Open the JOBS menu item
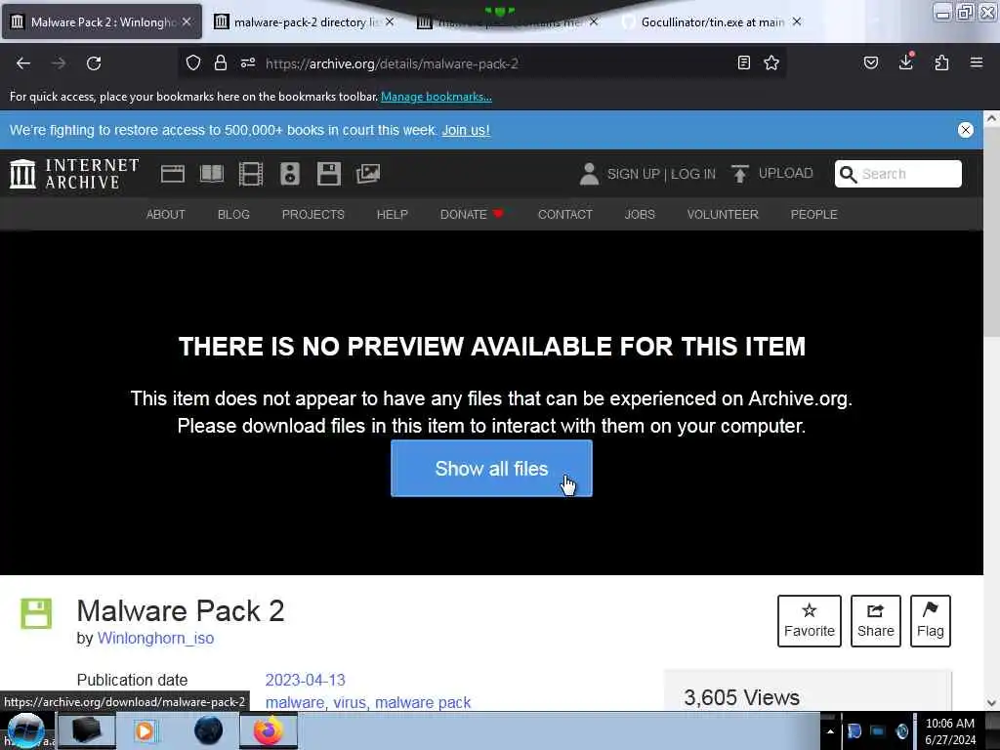The image size is (1000, 750). coord(640,214)
